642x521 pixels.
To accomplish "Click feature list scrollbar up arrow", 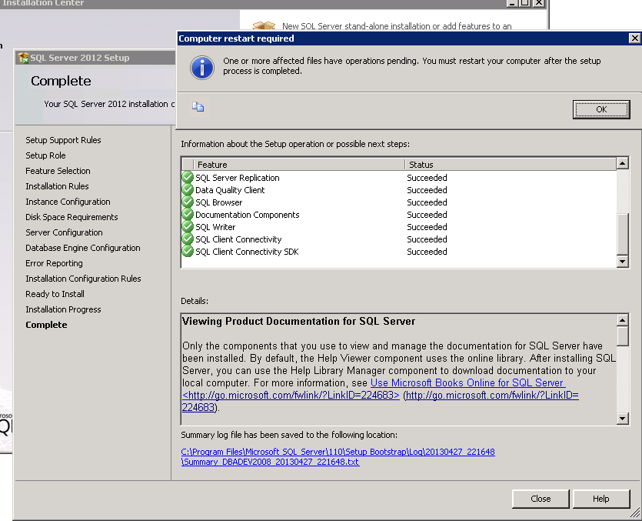I will click(x=622, y=164).
